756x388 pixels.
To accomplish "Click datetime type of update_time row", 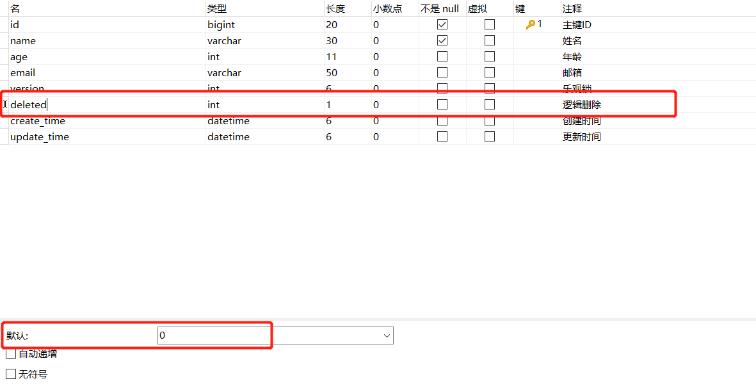I will click(x=265, y=136).
